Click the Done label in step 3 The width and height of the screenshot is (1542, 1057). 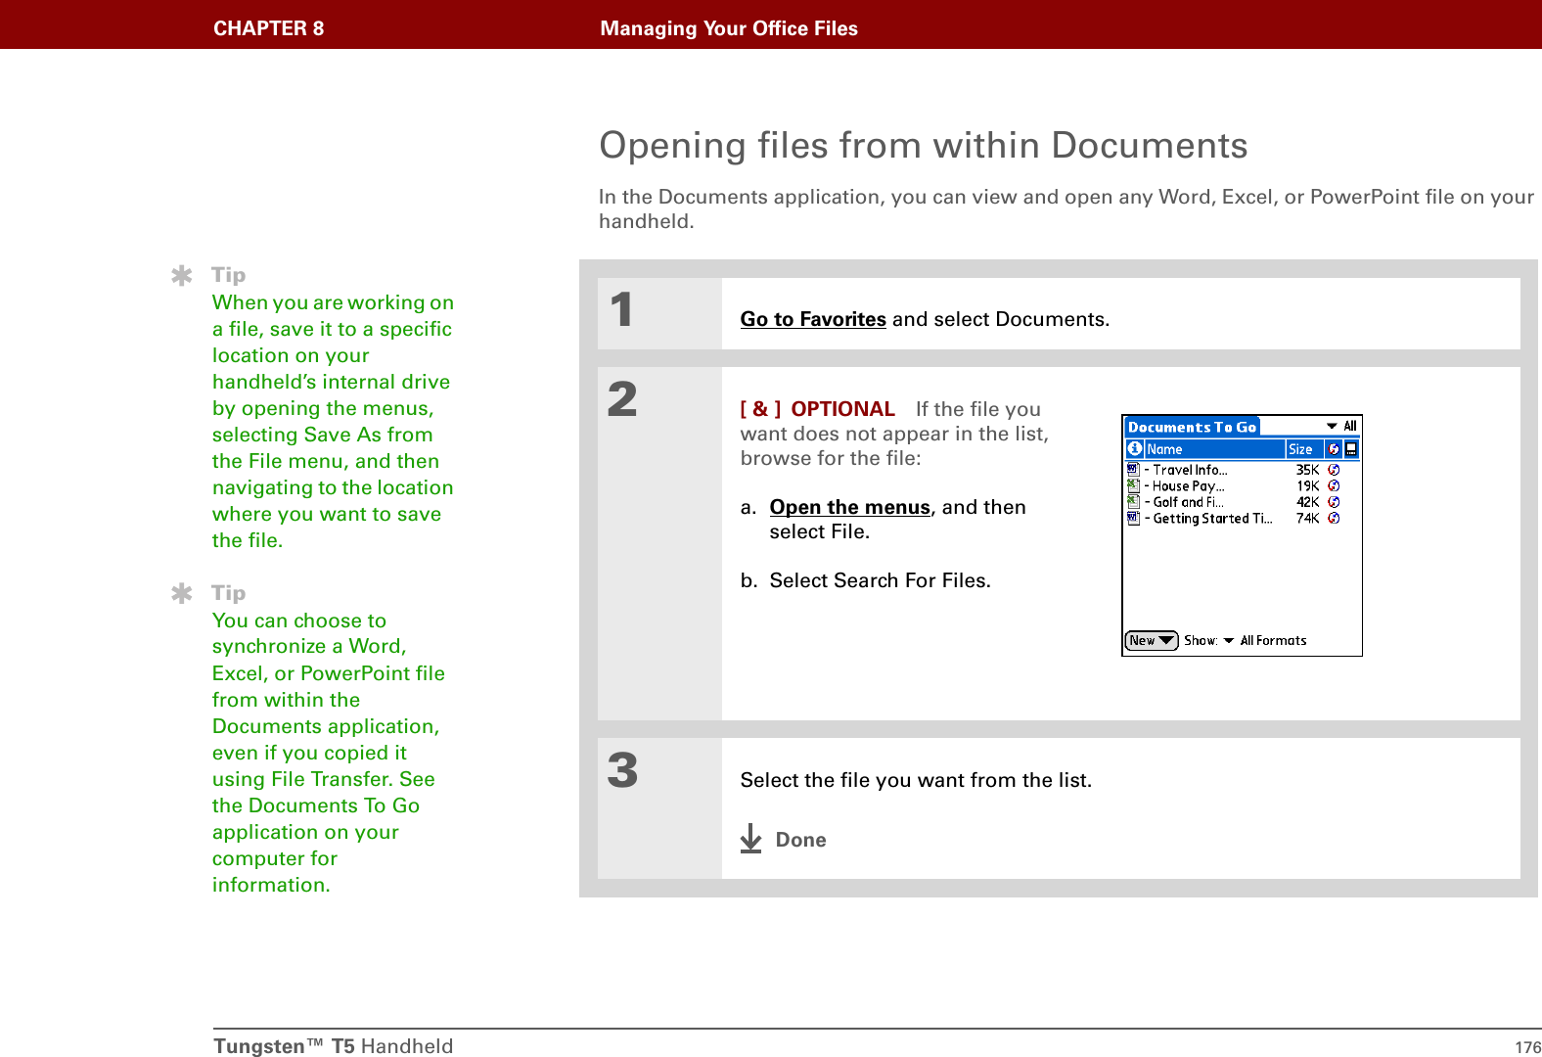click(800, 840)
